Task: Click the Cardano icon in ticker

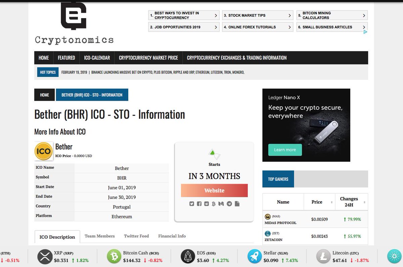Action: (394, 257)
